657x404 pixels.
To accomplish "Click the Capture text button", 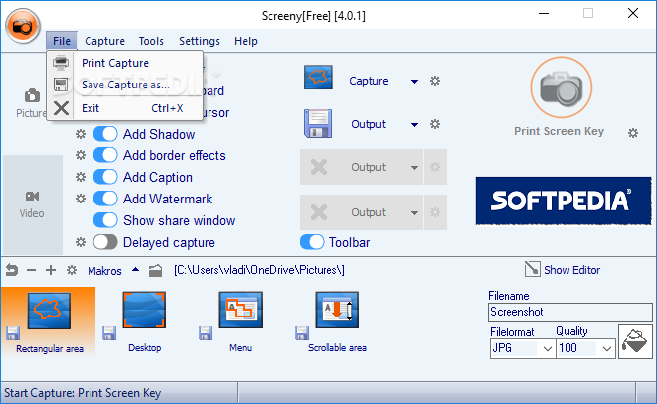I will (369, 81).
